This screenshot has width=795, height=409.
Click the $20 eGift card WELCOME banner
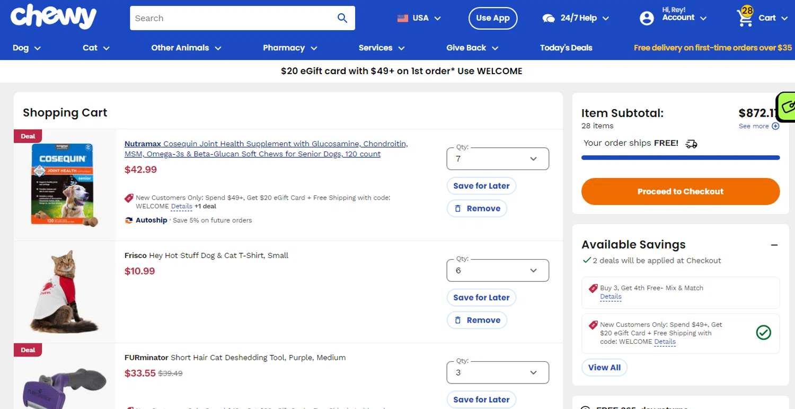point(401,71)
